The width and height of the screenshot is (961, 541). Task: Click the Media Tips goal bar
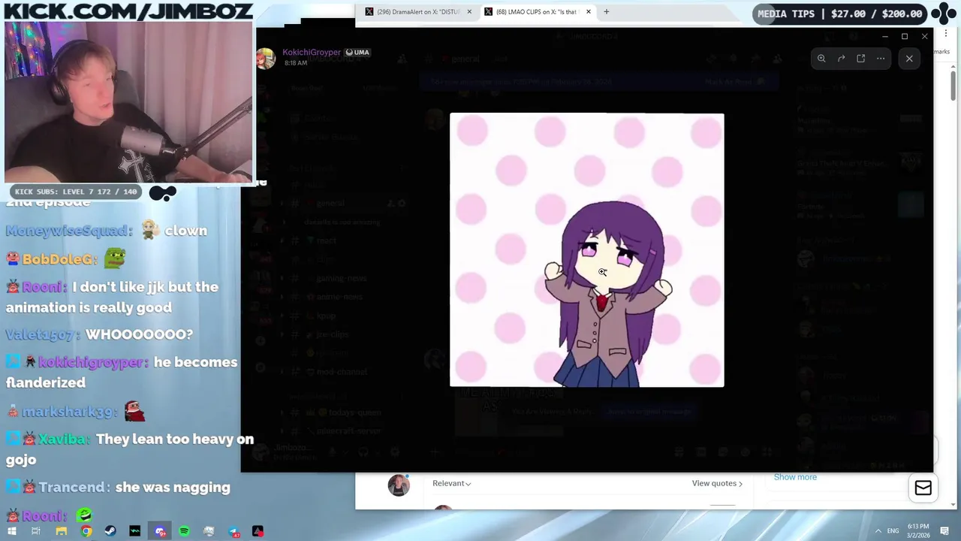[x=839, y=14]
